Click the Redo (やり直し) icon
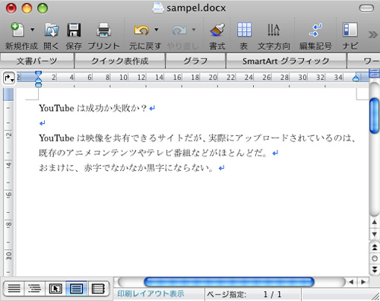The width and height of the screenshot is (380, 301). pos(179,30)
